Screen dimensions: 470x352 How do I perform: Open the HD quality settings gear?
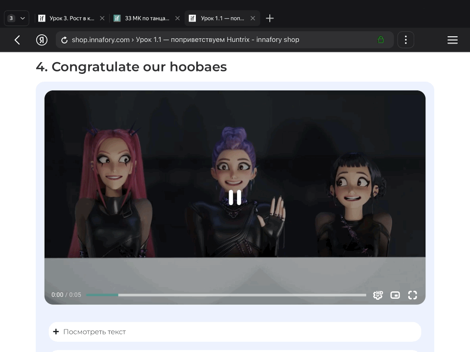coord(378,295)
